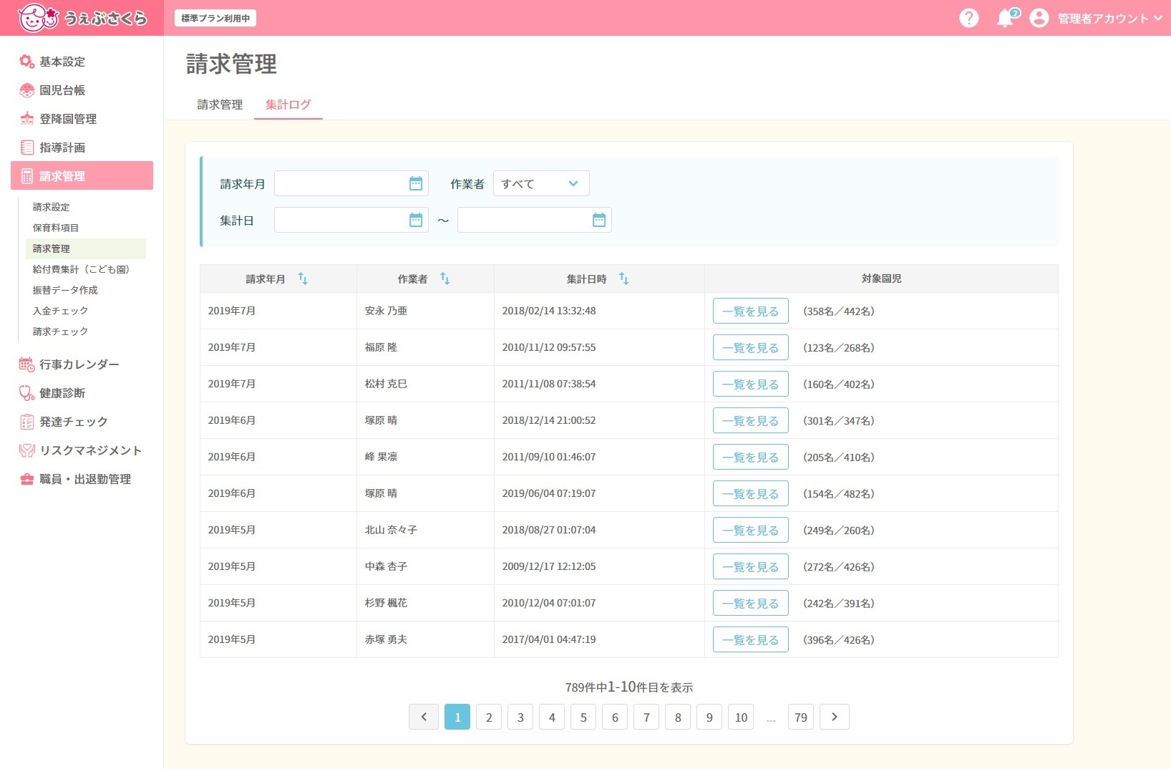Go to page 2
Screen dimensions: 1171x769
click(489, 717)
